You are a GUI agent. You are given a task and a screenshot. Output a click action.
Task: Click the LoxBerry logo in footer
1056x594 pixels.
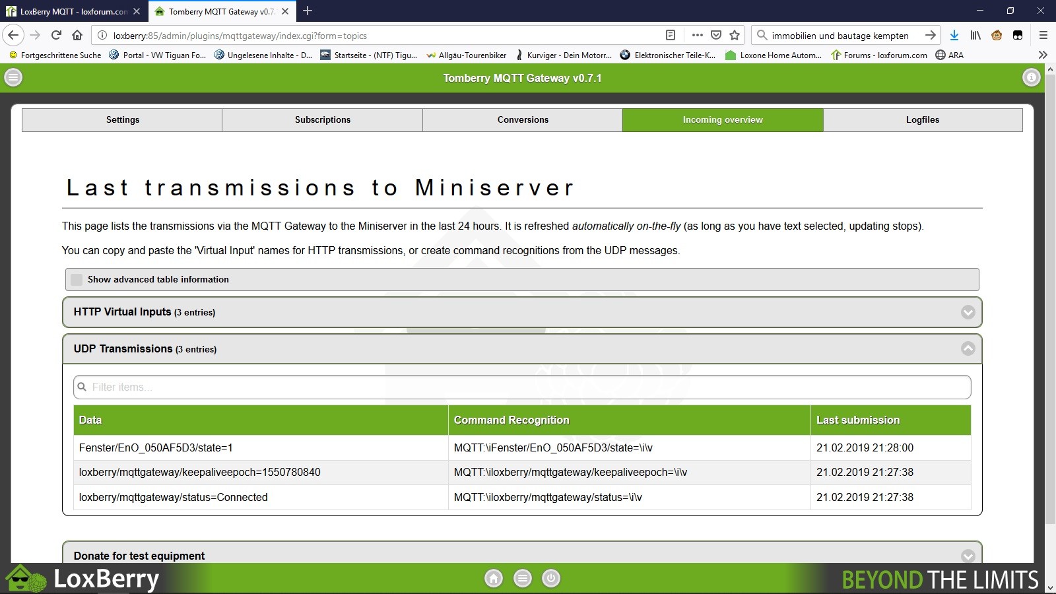pyautogui.click(x=82, y=579)
